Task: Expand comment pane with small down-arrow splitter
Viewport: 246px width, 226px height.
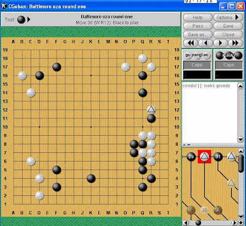Action: pos(189,145)
